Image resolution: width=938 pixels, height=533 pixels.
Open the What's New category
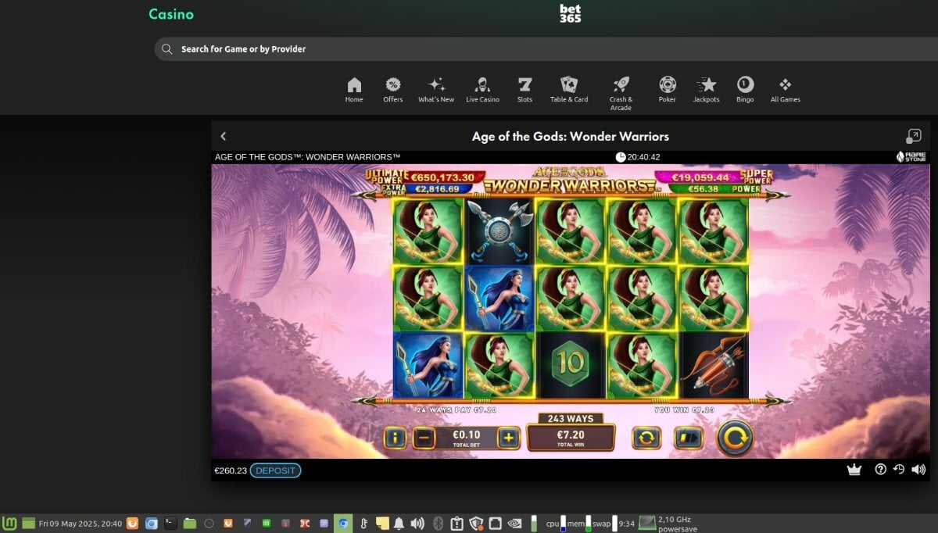436,90
